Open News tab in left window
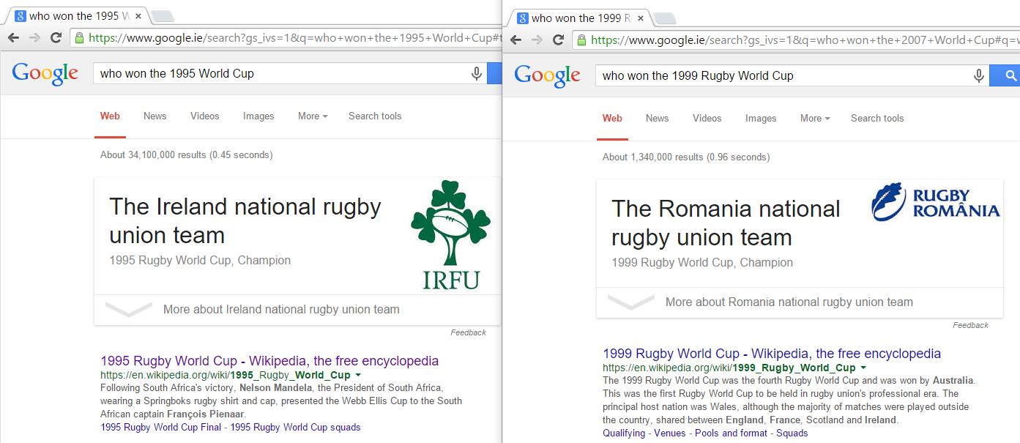This screenshot has width=1020, height=443. click(x=155, y=116)
